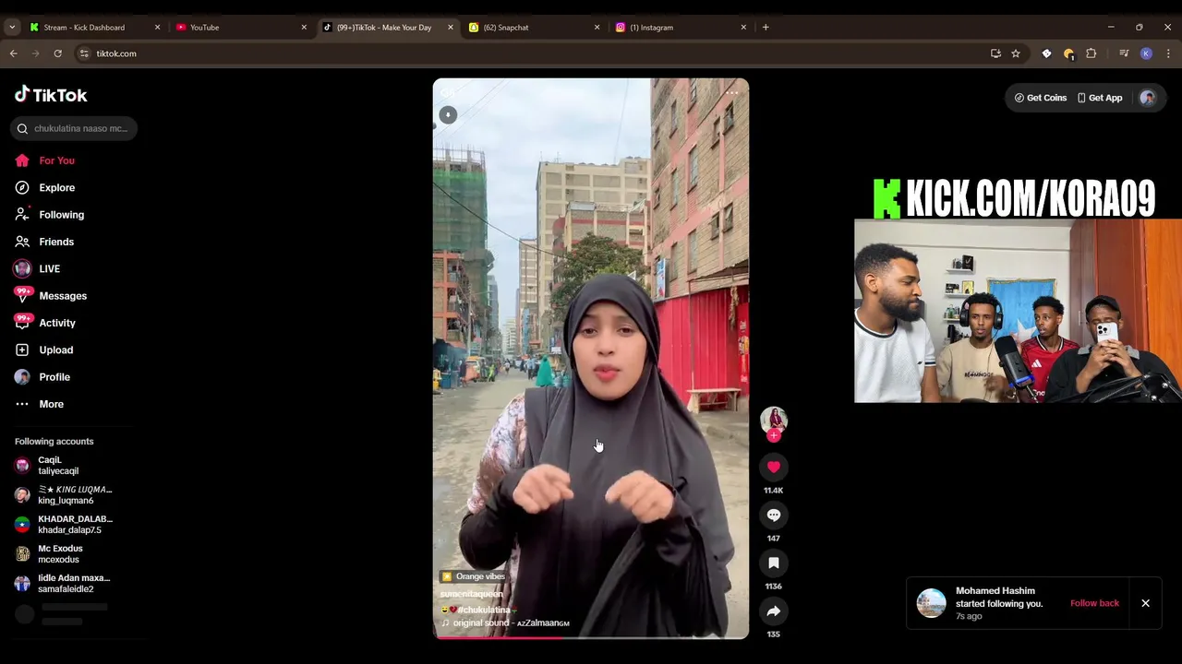Viewport: 1182px width, 664px height.
Task: Open the white tag extension icon
Action: click(1046, 53)
